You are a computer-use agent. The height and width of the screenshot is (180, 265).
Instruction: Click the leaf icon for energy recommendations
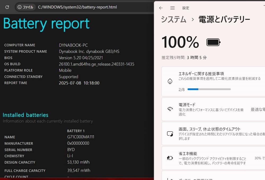click(170, 81)
